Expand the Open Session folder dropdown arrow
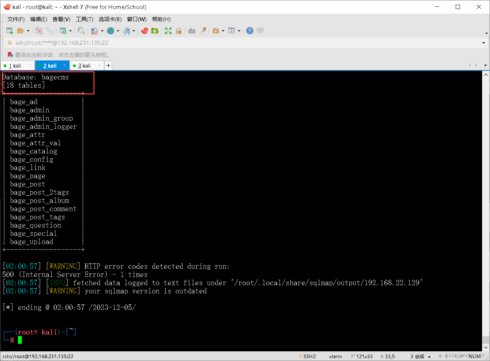This screenshot has height=361, width=490. click(28, 31)
